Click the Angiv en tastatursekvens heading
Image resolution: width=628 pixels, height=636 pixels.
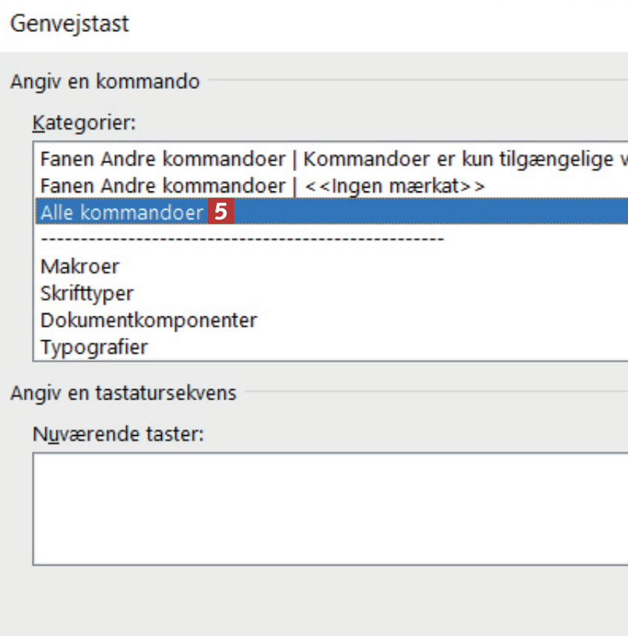[x=123, y=392]
